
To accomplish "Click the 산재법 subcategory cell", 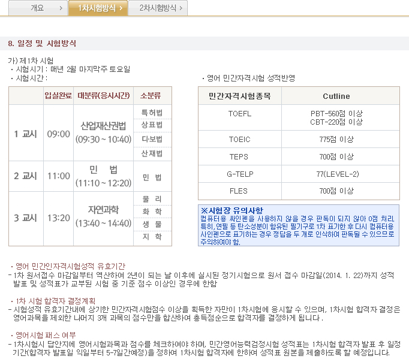I will (x=152, y=153).
